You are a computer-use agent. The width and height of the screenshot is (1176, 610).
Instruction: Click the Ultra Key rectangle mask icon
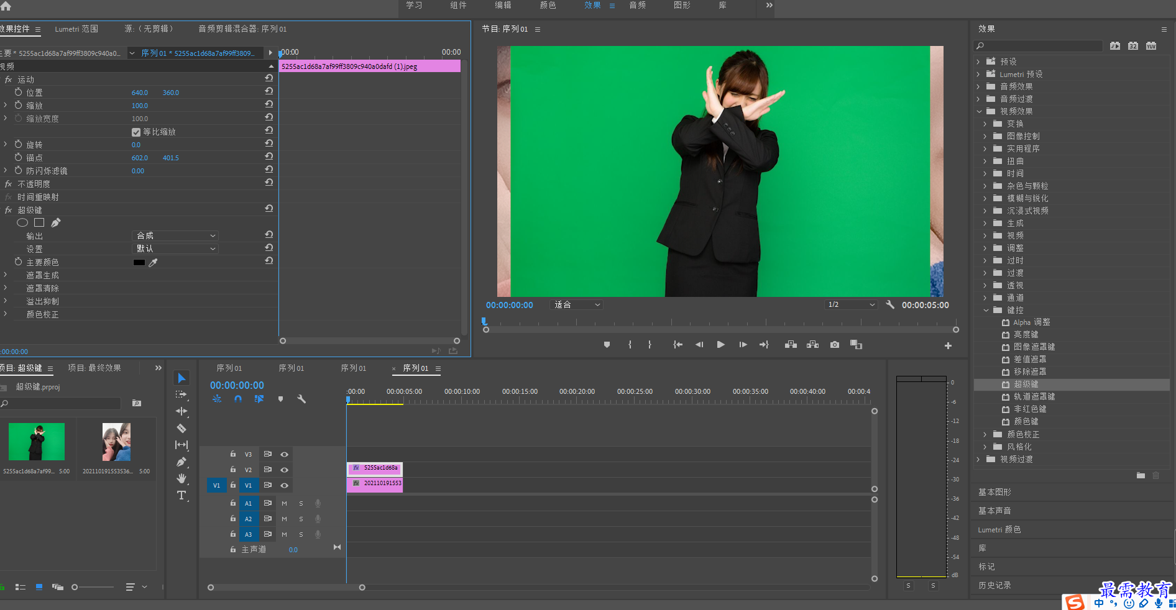click(x=39, y=222)
